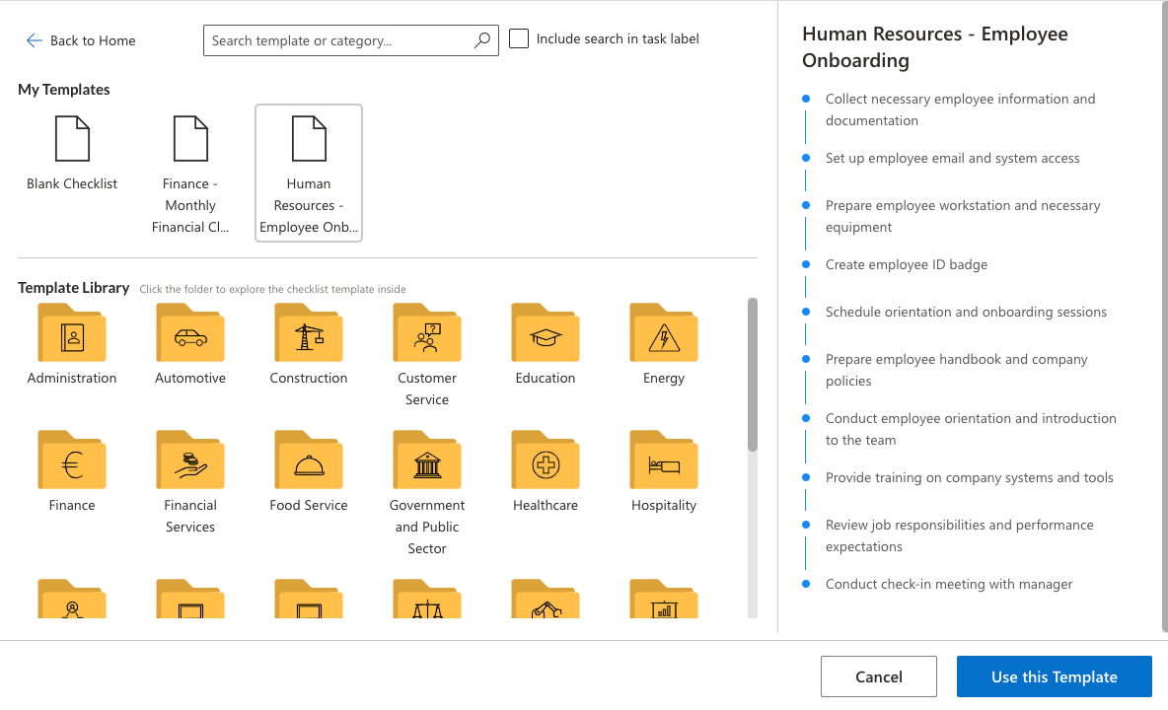The width and height of the screenshot is (1168, 710).
Task: Open the Energy template folder
Action: tap(664, 335)
